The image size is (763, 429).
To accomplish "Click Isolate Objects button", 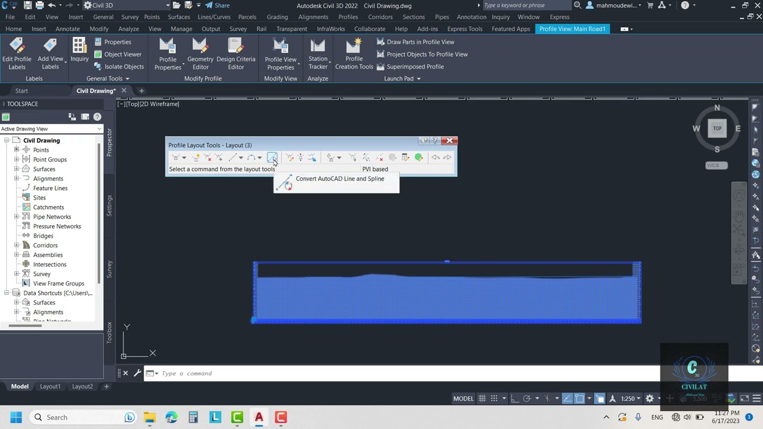I will pos(119,67).
